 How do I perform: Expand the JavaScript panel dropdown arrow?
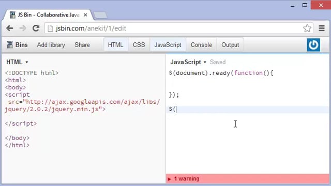tap(205, 63)
